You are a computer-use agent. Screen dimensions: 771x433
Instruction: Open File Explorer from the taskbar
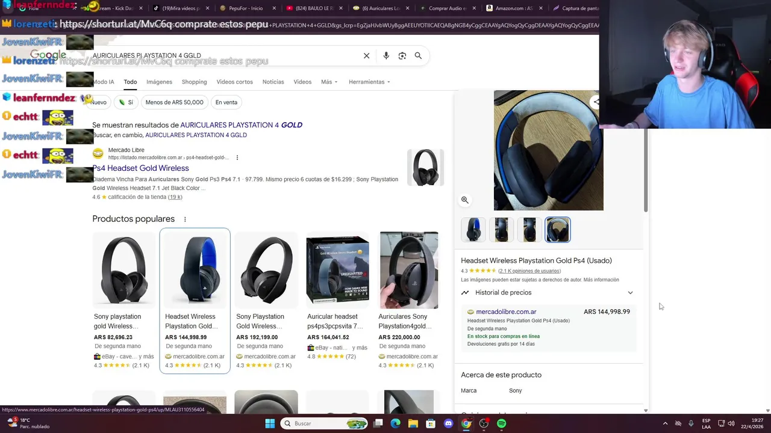click(x=413, y=423)
